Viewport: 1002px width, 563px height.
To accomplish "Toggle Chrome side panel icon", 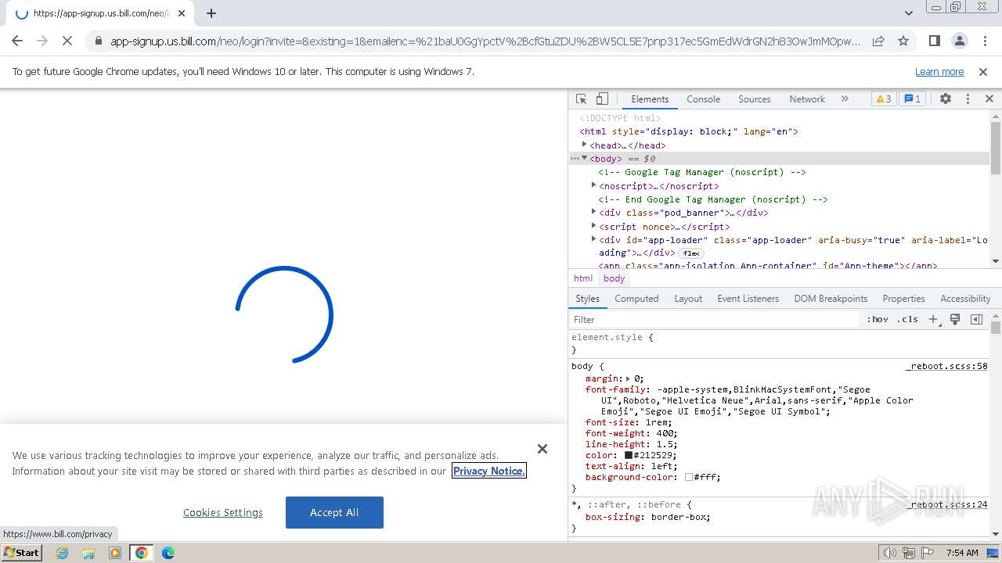I will click(934, 41).
